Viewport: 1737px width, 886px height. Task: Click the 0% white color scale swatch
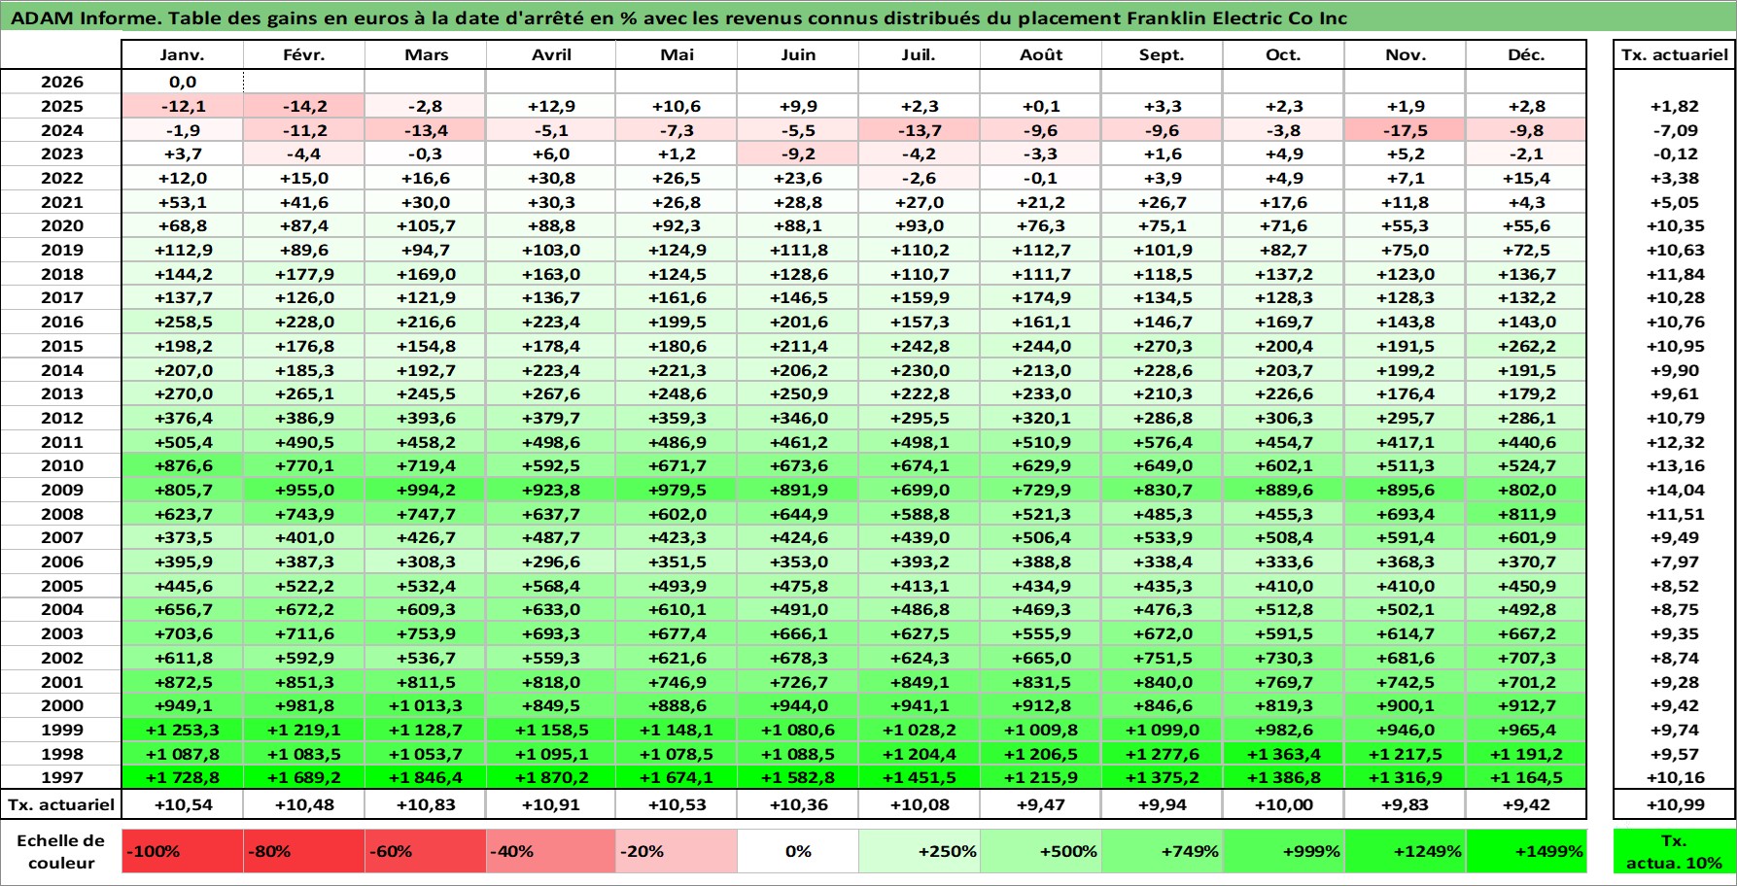pos(798,851)
